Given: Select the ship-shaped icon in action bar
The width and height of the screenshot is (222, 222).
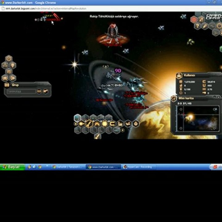Looking at the screenshot, I should (128, 124).
